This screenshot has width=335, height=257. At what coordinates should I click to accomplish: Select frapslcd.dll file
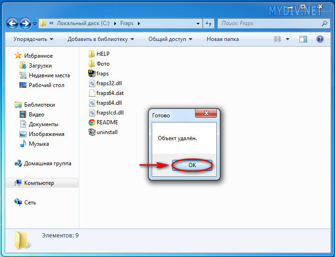point(106,113)
